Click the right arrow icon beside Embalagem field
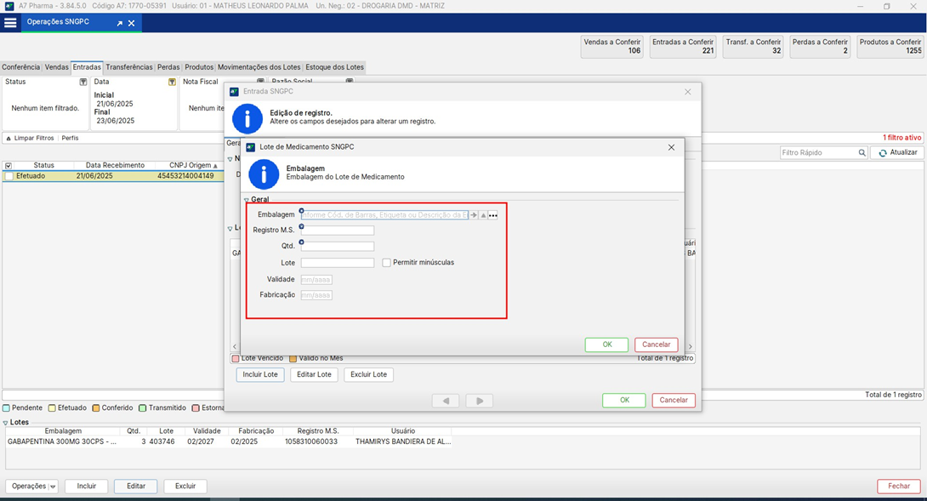This screenshot has width=927, height=501. pos(475,215)
